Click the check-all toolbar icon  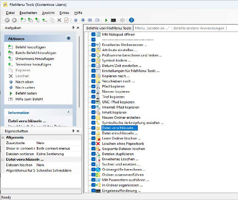pos(66,20)
